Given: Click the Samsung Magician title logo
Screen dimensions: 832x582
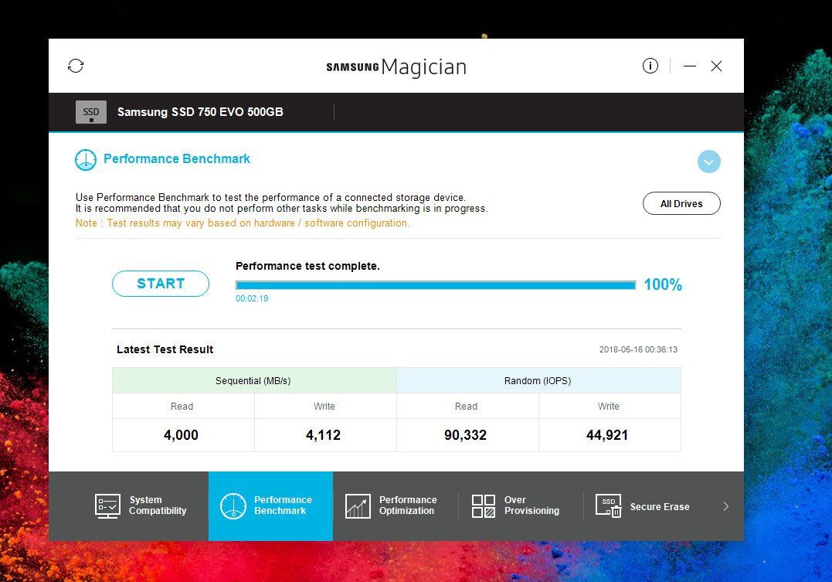Looking at the screenshot, I should tap(396, 67).
